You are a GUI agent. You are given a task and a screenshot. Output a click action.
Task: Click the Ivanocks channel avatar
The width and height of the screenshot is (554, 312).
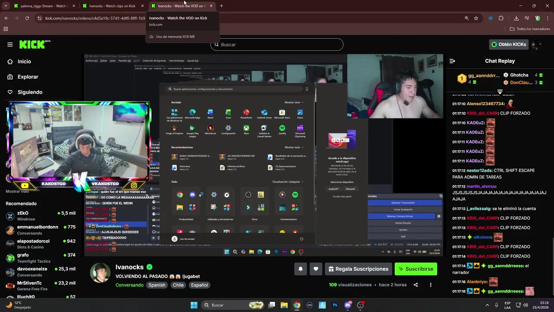(100, 273)
